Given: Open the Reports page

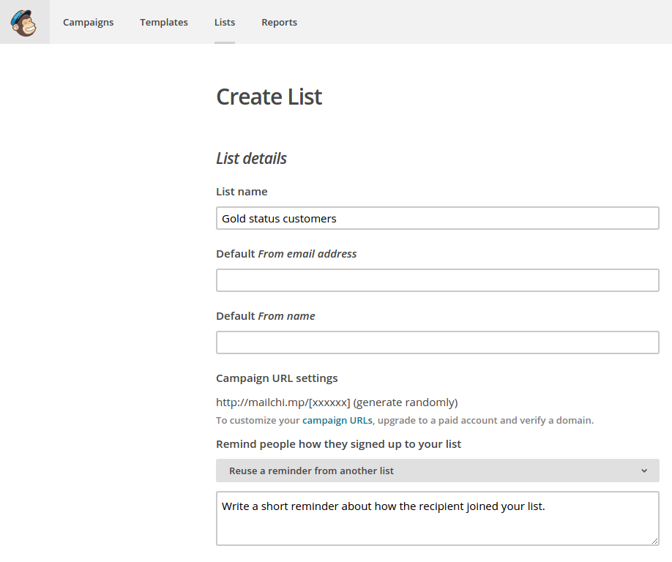Looking at the screenshot, I should coord(279,22).
